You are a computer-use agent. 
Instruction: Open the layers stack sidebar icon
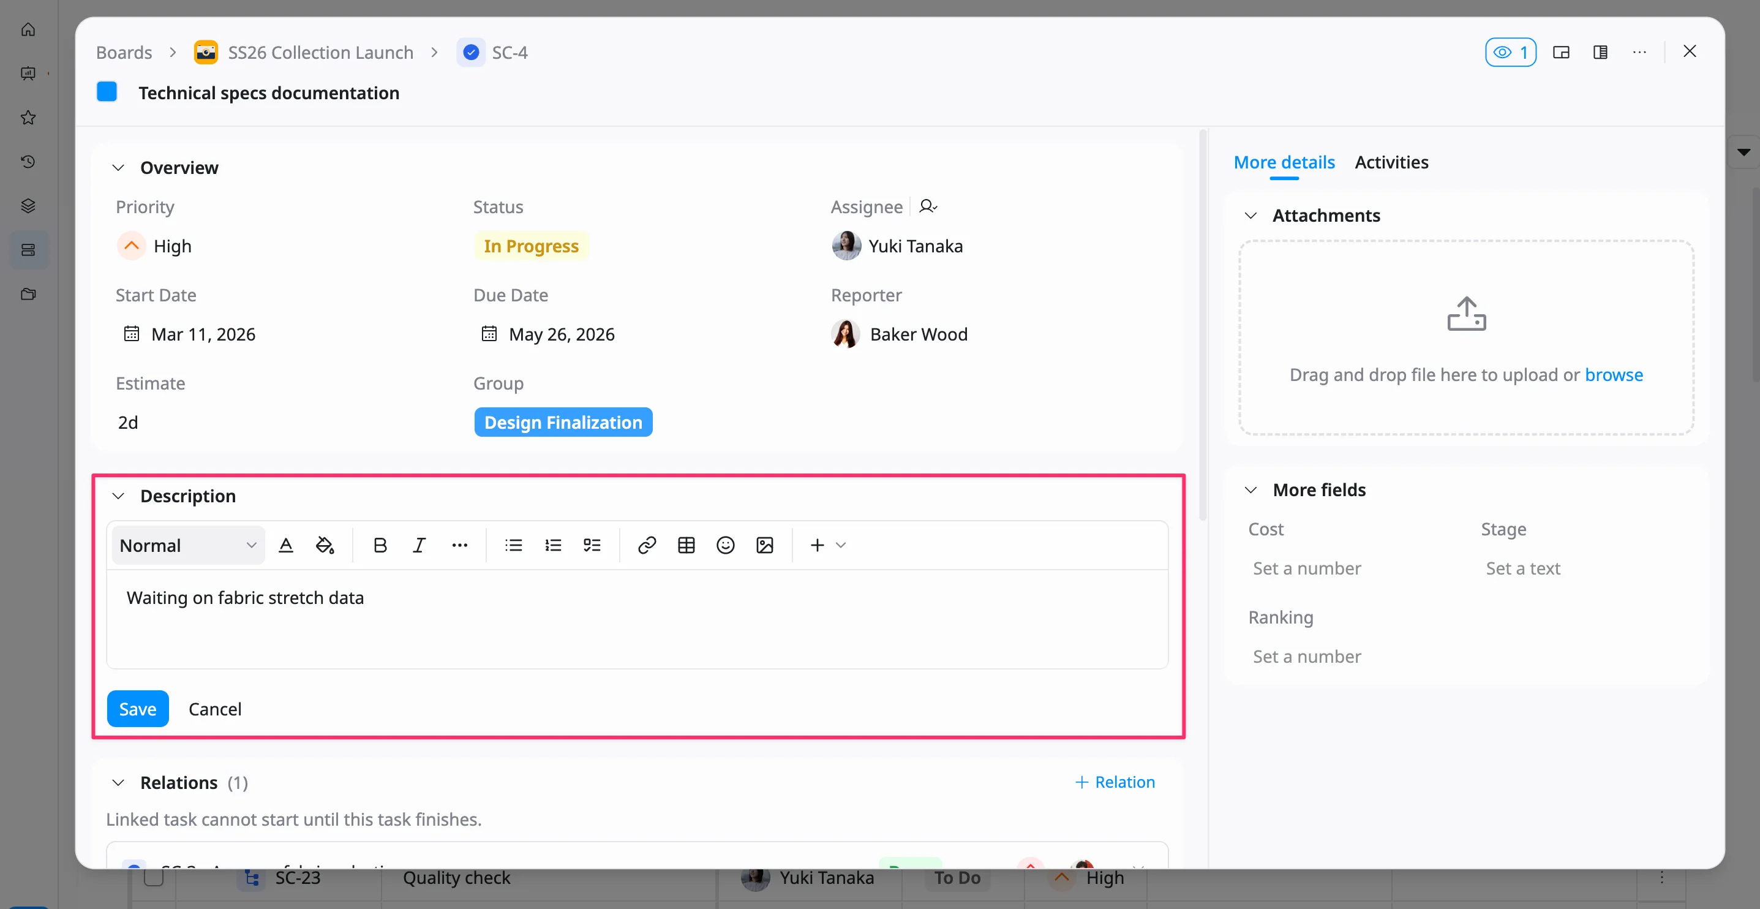[x=28, y=206]
